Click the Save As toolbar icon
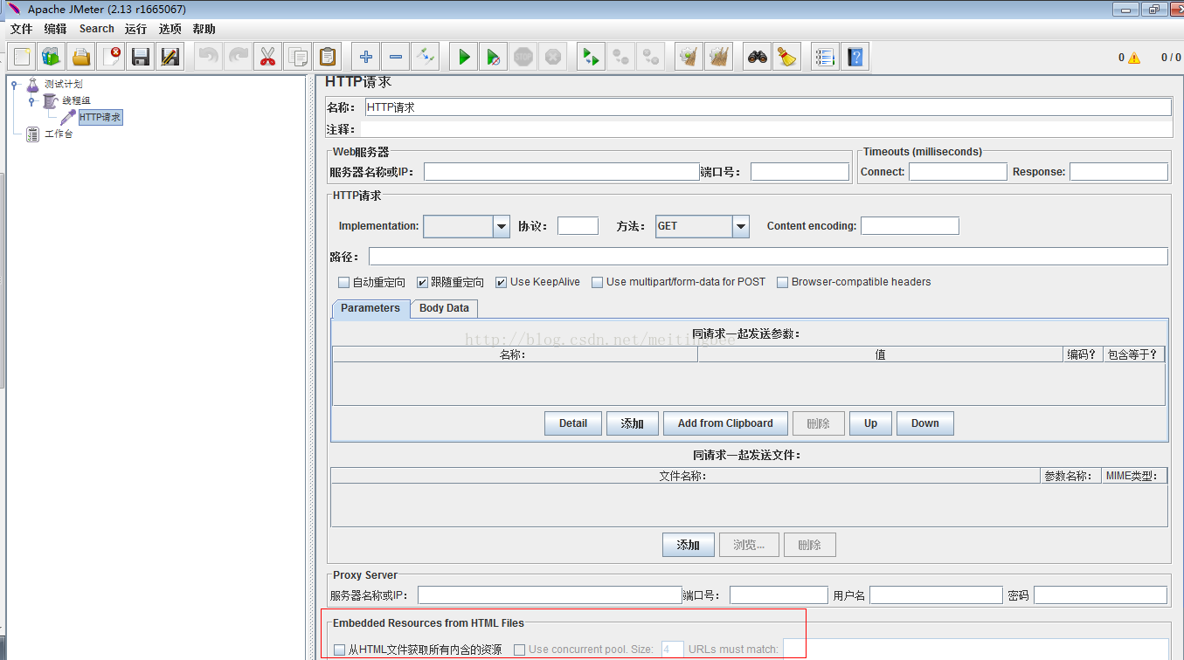 pos(170,58)
